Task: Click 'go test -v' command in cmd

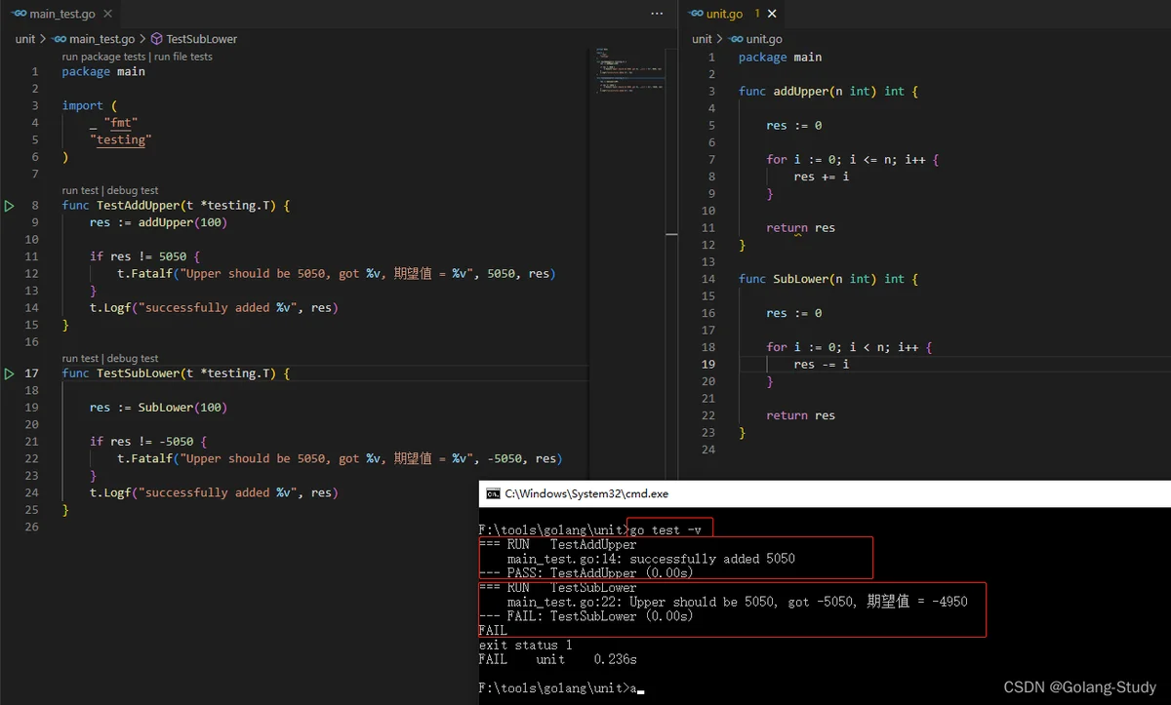Action: click(x=666, y=529)
